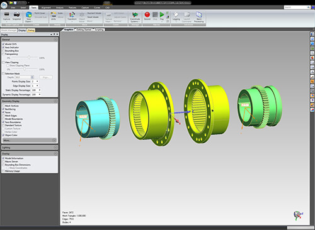Enable the Bounding Box checkbox
Image resolution: width=315 pixels, height=230 pixels.
click(3, 51)
